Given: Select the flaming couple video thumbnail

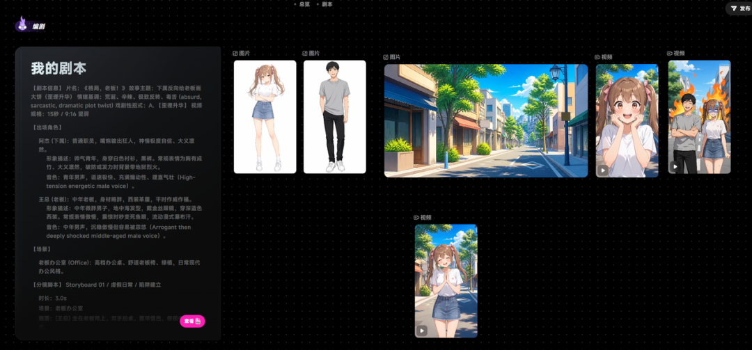Looking at the screenshot, I should [699, 116].
